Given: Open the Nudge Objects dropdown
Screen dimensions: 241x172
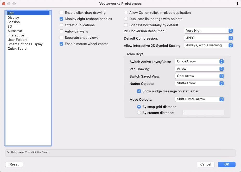Looking at the screenshot, I should point(199,83).
